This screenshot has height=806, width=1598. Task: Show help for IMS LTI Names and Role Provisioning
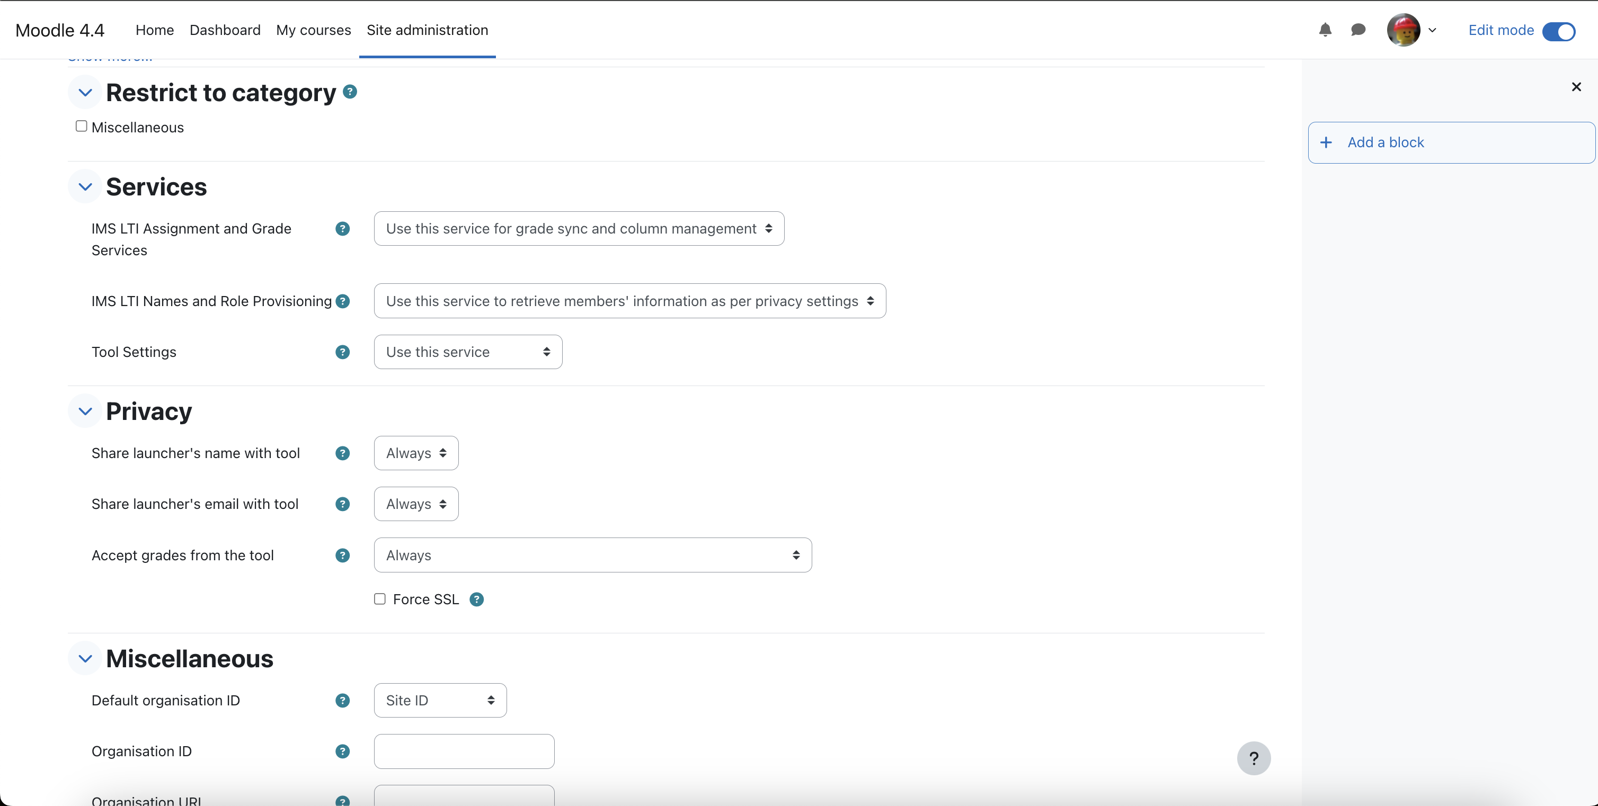(342, 301)
